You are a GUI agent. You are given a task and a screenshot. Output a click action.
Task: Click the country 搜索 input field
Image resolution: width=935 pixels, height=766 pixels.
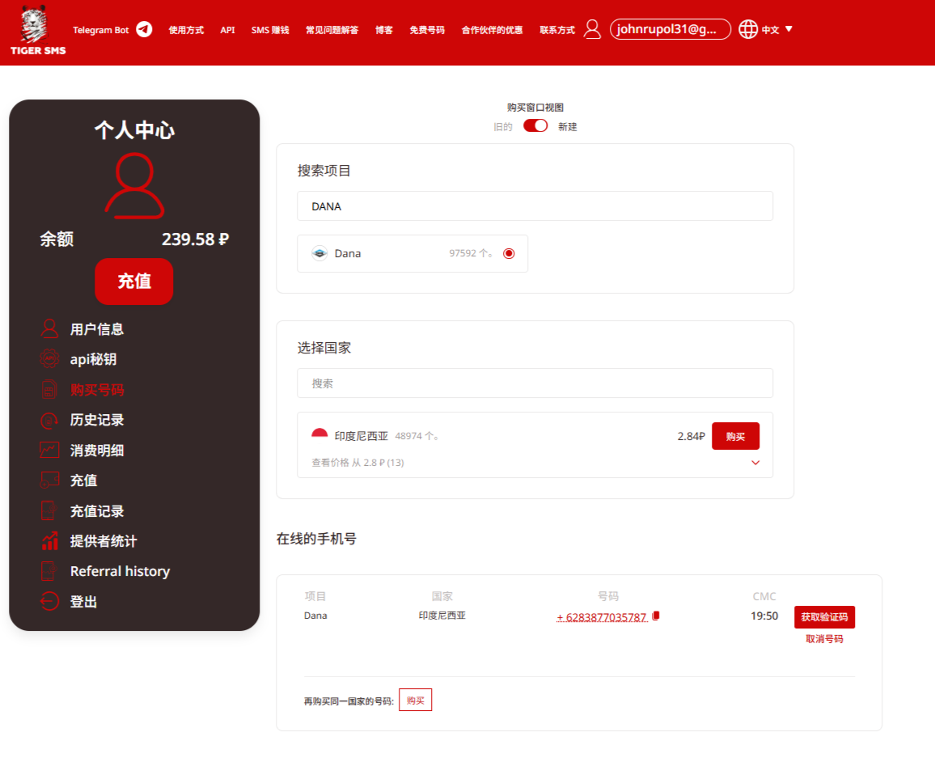(535, 383)
